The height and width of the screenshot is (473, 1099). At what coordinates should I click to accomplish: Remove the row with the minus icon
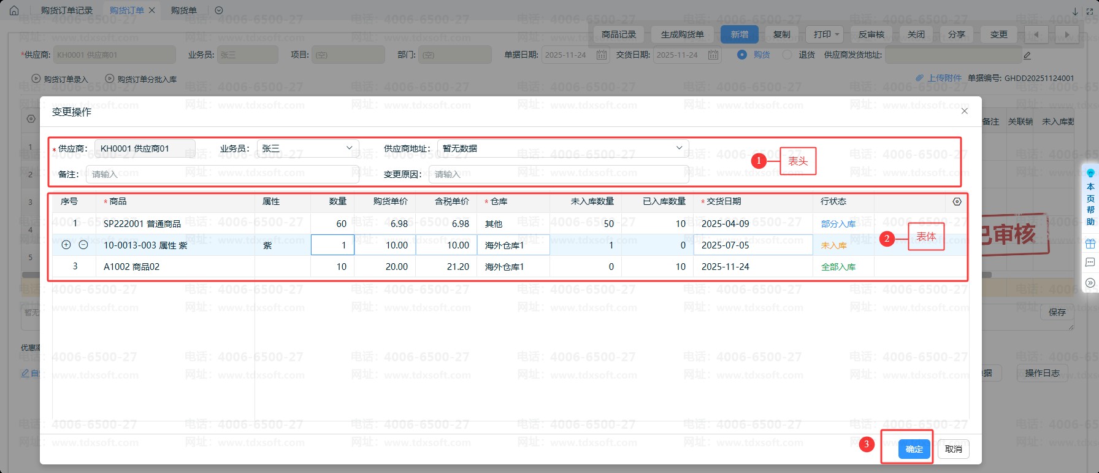click(83, 245)
